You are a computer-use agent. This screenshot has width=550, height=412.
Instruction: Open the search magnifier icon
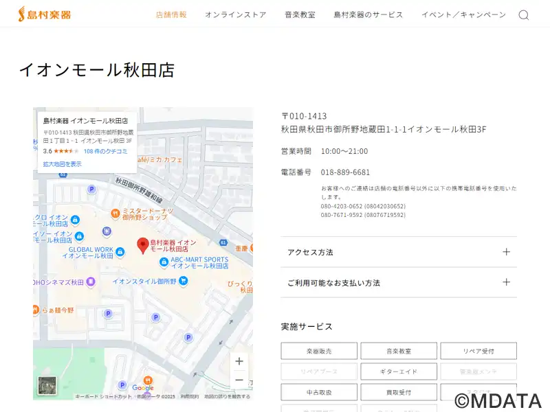(x=523, y=15)
